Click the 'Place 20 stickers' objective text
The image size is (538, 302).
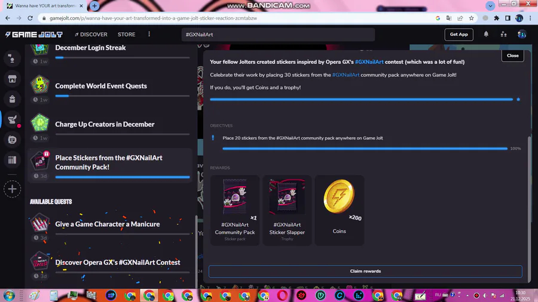tap(302, 138)
